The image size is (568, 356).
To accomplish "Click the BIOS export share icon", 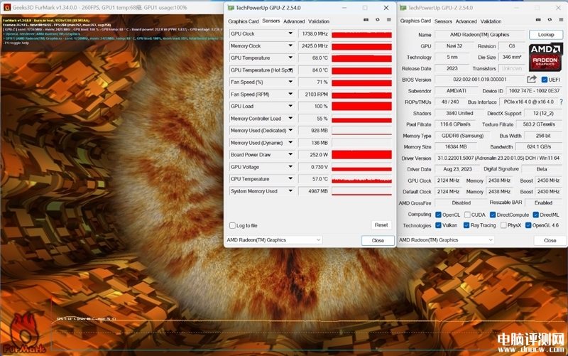I will (531, 80).
